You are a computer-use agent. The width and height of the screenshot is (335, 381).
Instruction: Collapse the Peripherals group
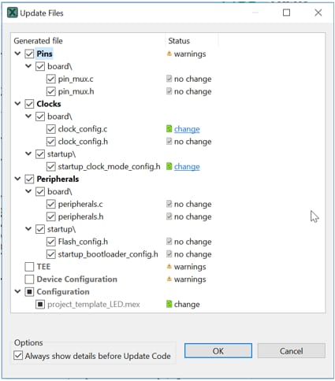click(17, 179)
